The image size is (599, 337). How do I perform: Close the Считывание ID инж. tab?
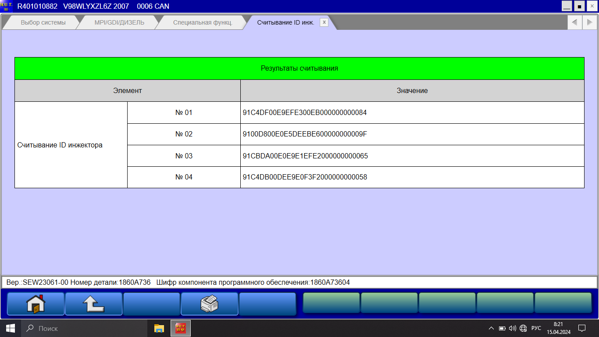point(324,22)
